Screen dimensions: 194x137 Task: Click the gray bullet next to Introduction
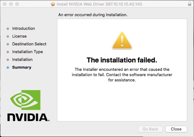8,29
